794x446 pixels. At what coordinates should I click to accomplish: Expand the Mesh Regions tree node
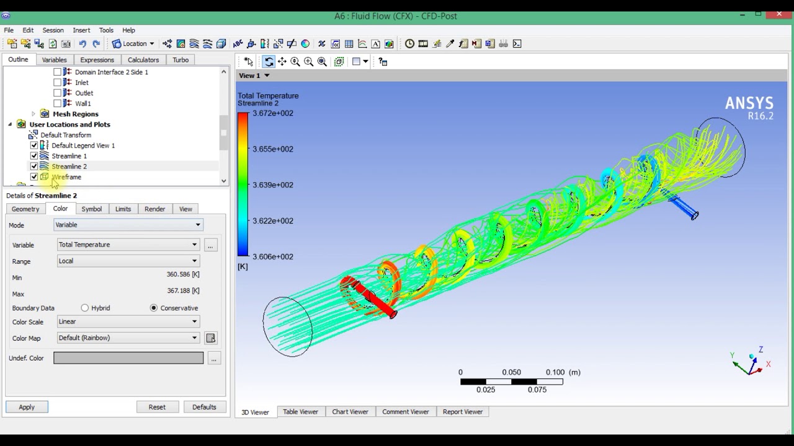coord(33,114)
